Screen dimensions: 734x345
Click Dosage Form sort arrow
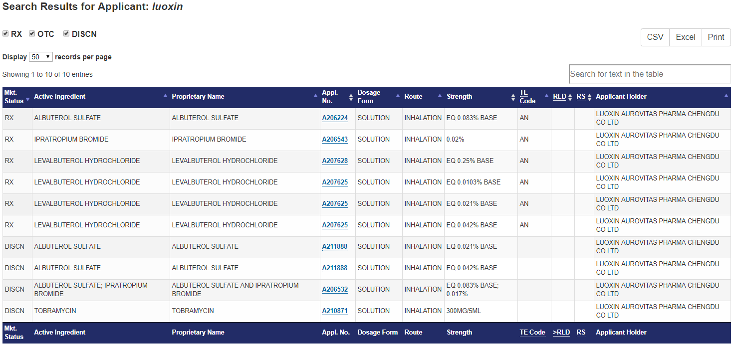(398, 96)
